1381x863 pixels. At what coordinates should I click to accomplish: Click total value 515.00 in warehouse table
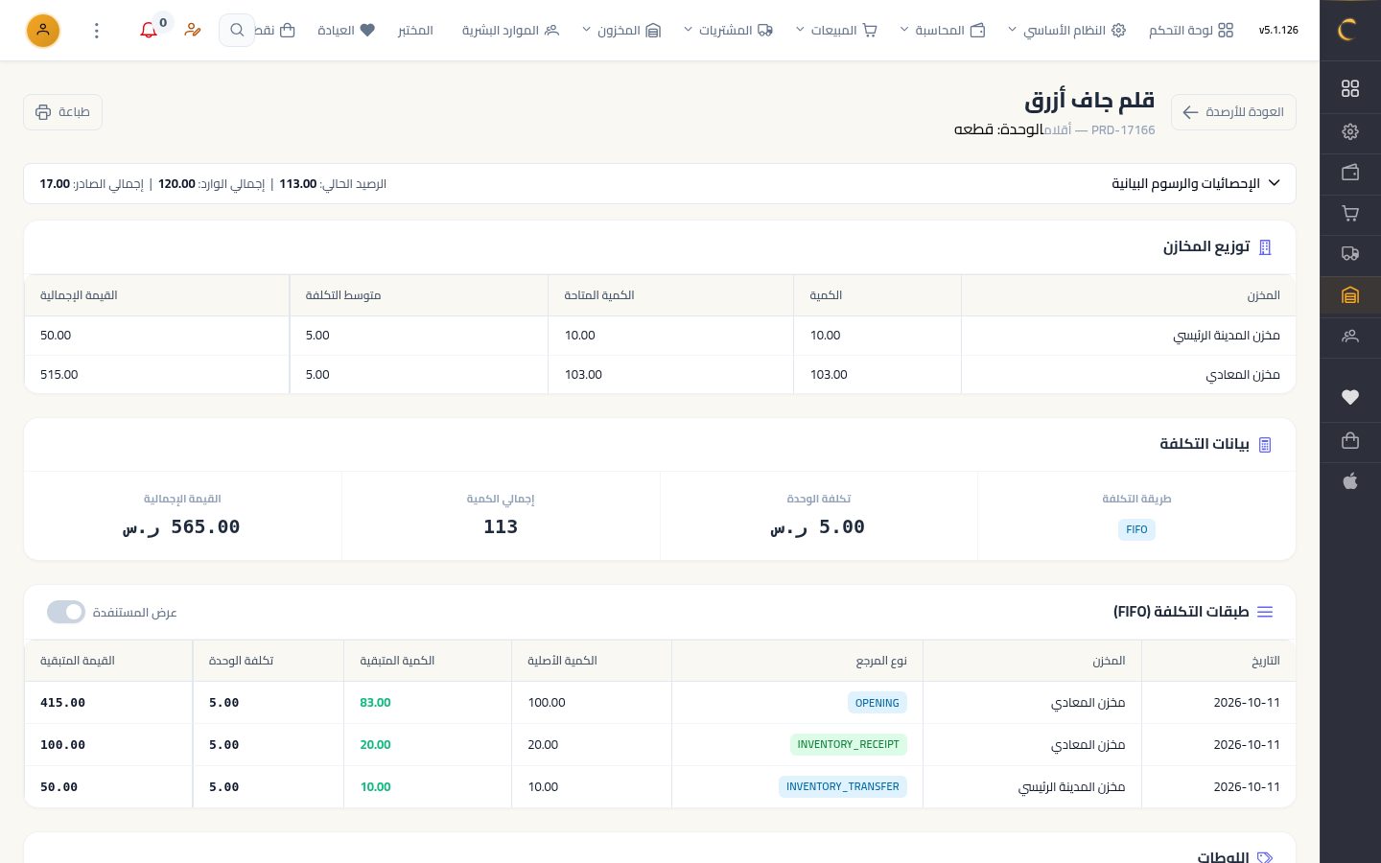[59, 375]
